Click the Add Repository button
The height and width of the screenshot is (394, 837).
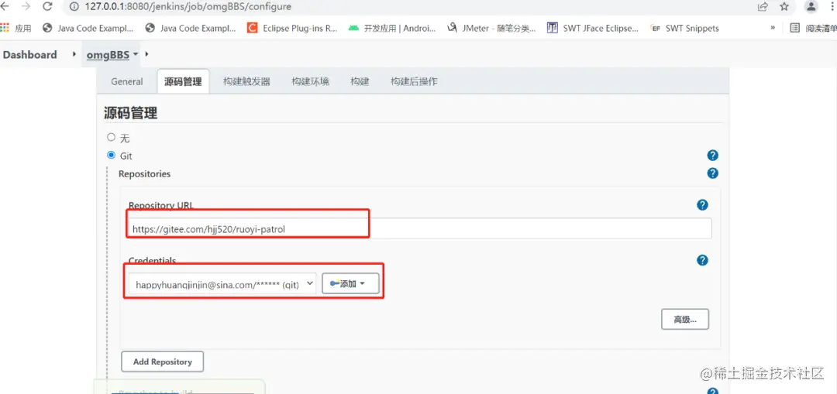(x=162, y=361)
